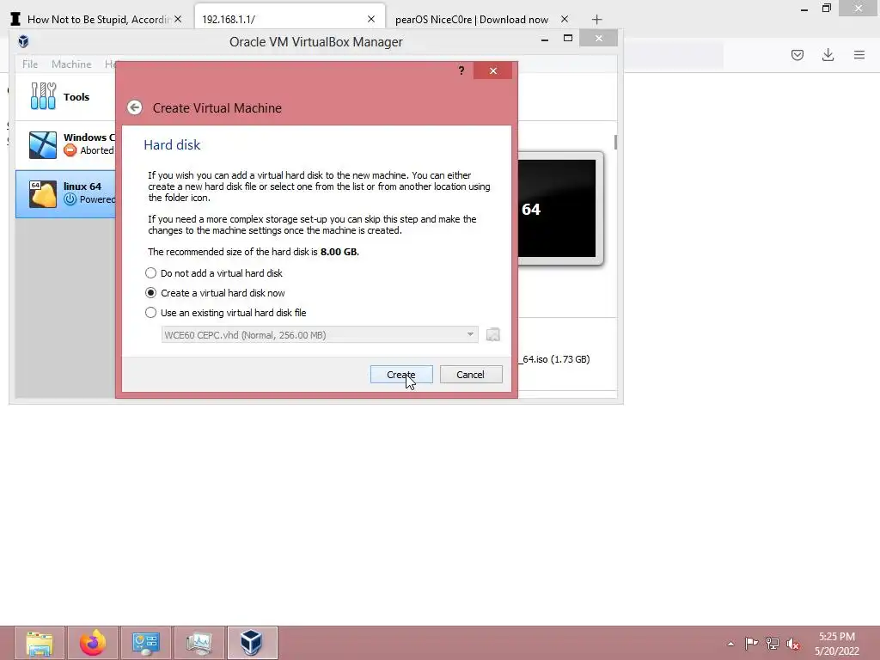Minimize the VirtualBox Manager window

[544, 40]
